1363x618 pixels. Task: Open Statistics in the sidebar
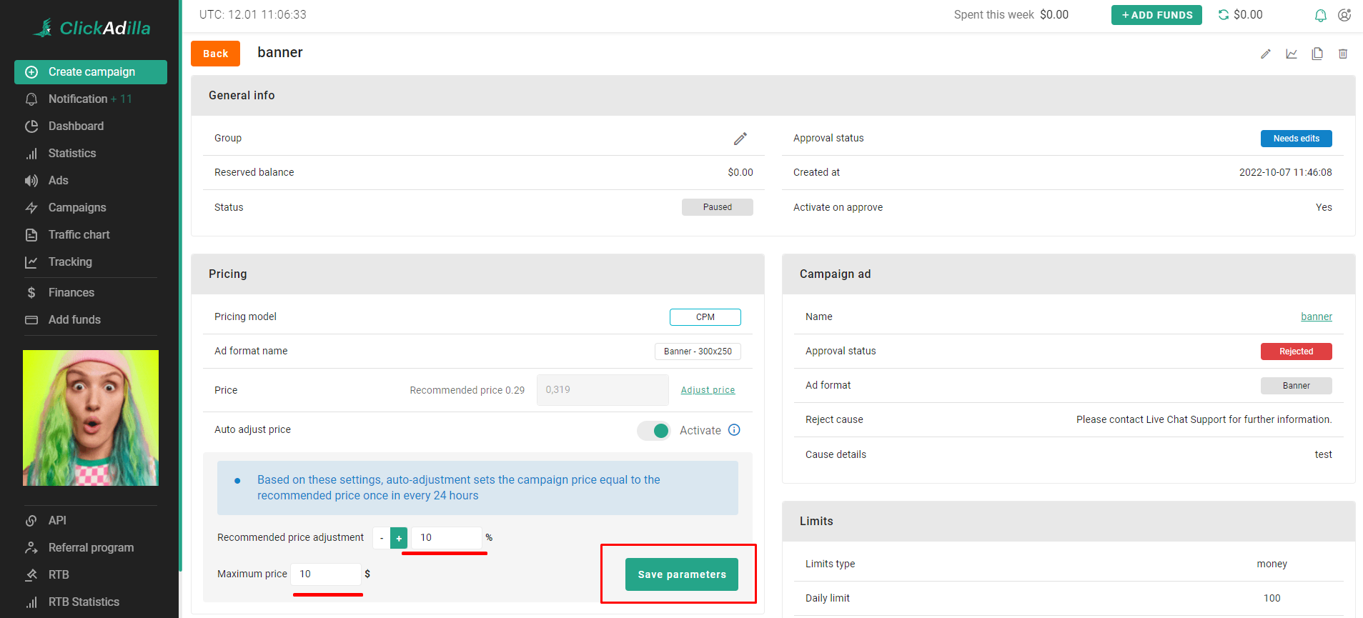pos(71,154)
